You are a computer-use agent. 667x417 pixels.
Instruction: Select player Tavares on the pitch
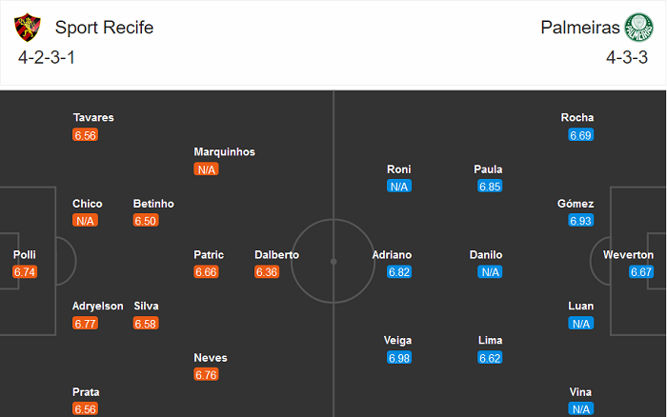tap(93, 118)
